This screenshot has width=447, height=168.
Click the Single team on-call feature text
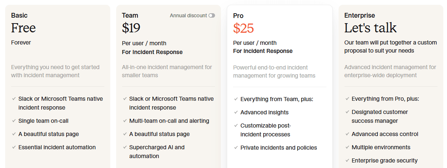click(x=43, y=121)
